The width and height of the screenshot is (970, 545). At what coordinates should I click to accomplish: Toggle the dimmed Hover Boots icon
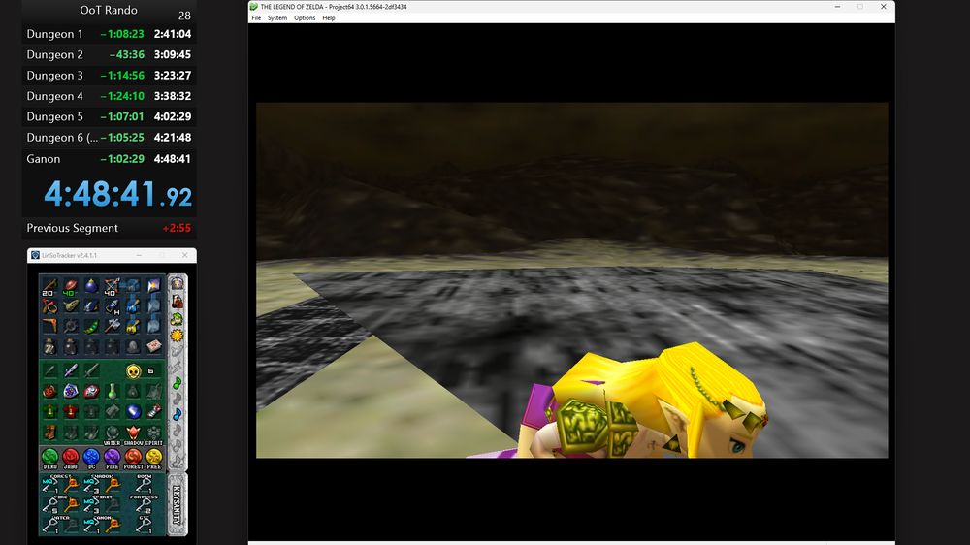pyautogui.click(x=90, y=433)
